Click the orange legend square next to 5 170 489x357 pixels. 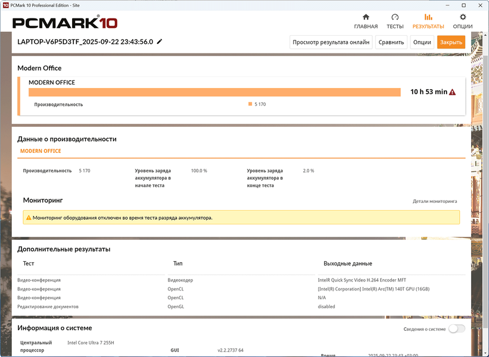coord(250,104)
